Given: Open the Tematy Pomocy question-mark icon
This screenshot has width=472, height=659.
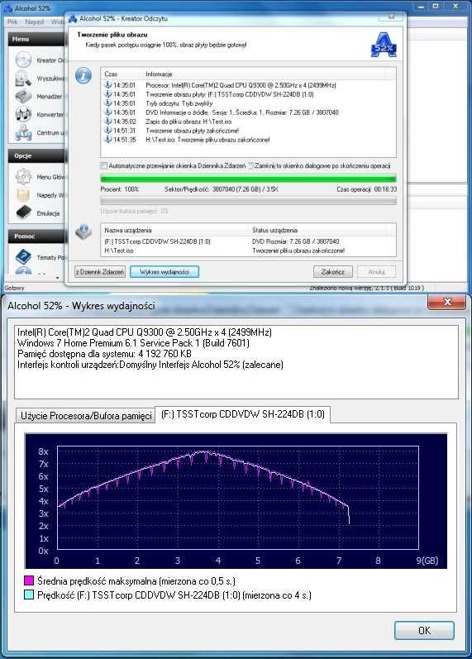Looking at the screenshot, I should pyautogui.click(x=23, y=256).
